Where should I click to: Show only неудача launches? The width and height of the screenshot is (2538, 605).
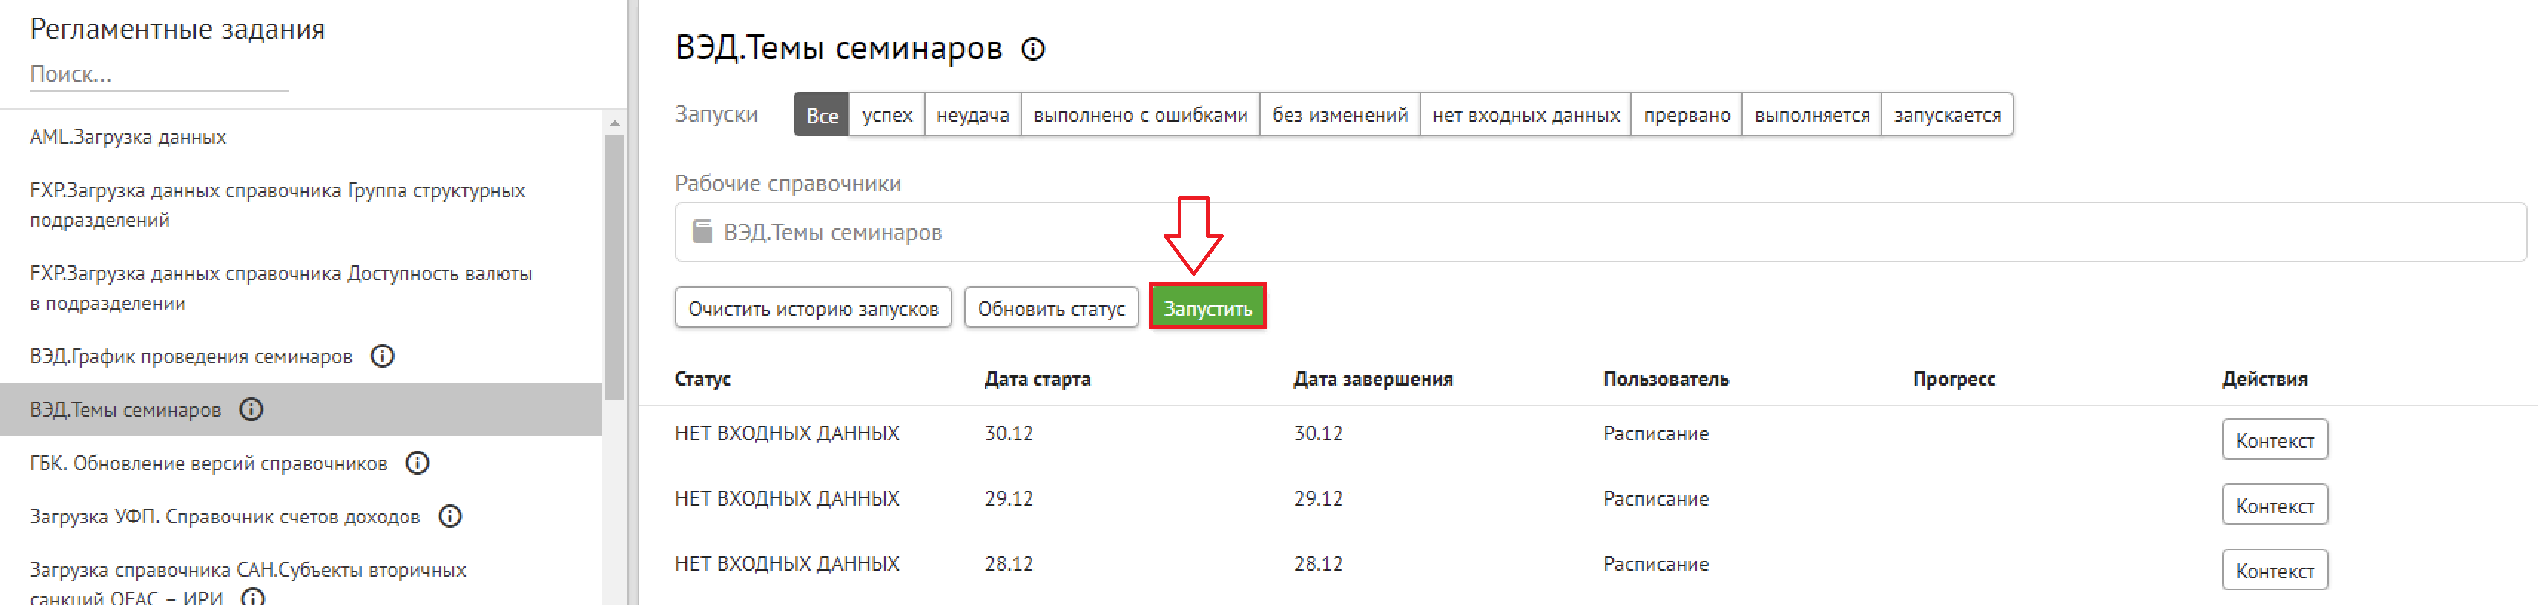coord(972,115)
